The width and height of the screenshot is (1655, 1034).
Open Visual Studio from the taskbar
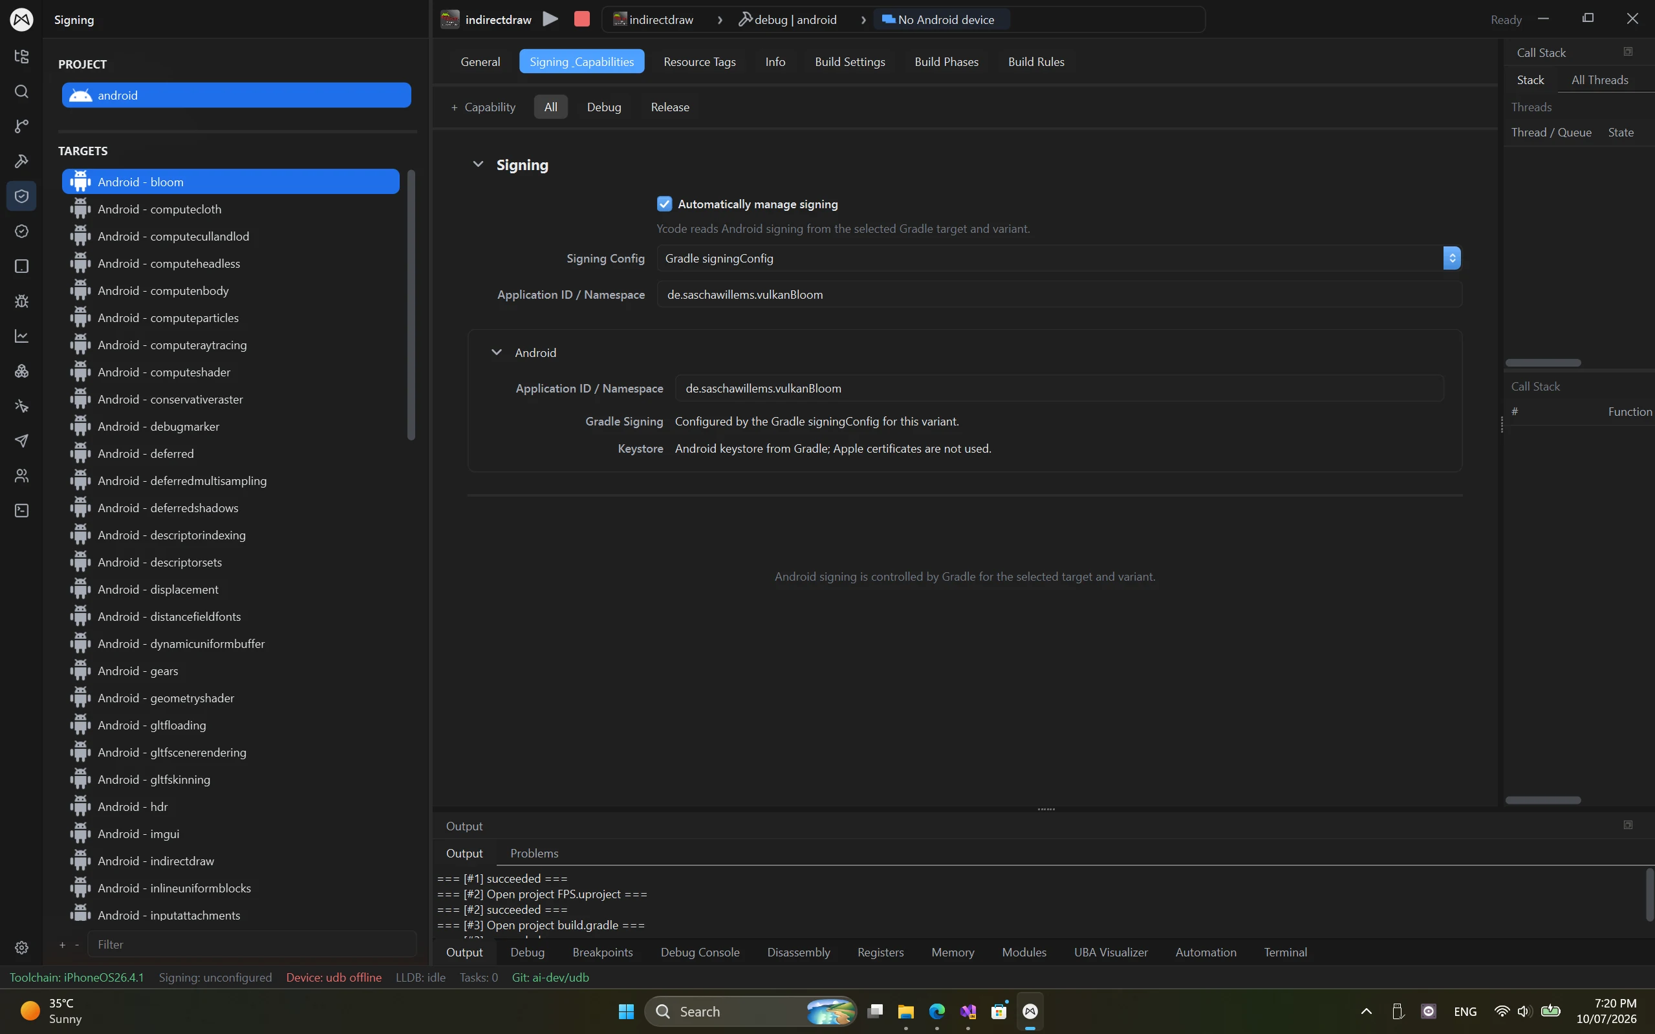(968, 1011)
